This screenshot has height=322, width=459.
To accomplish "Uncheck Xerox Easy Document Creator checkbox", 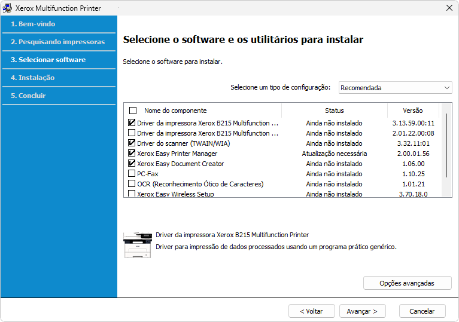I will (x=132, y=163).
